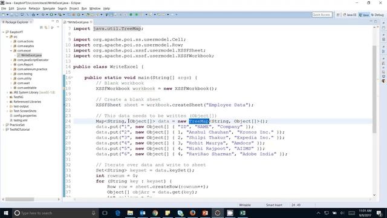Screen dimensions: 387x218
Task: Expand the JRE System Library node
Action: [7, 93]
